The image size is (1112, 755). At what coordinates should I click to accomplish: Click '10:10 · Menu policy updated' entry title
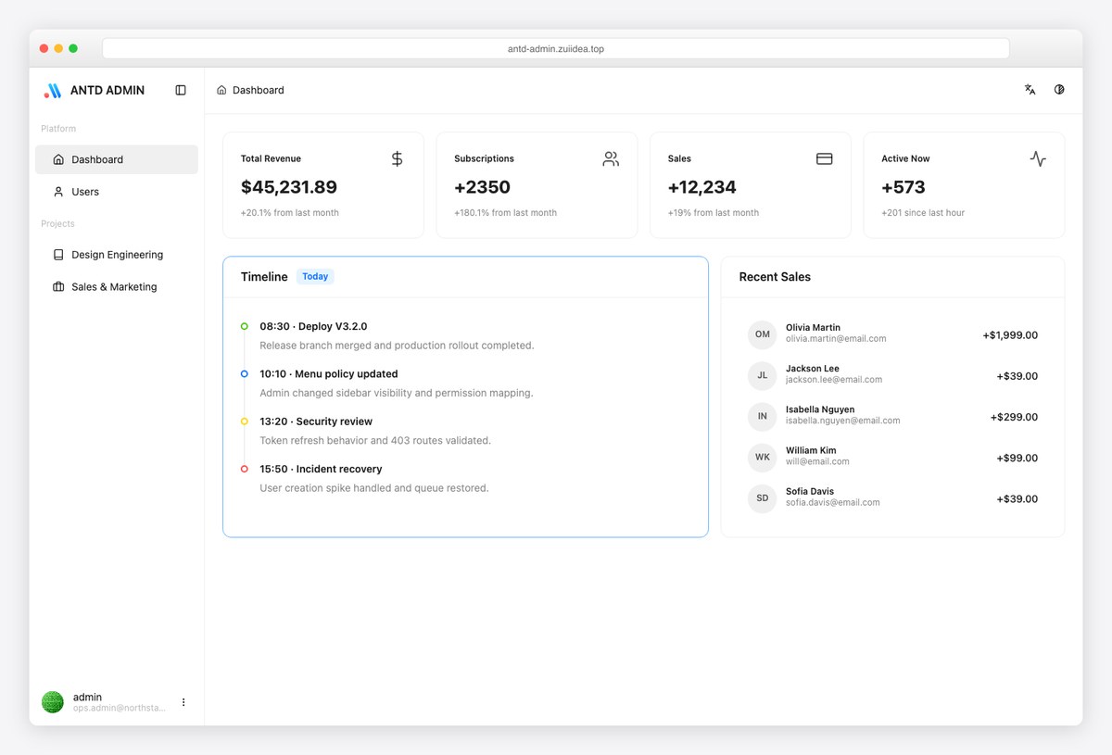(329, 374)
